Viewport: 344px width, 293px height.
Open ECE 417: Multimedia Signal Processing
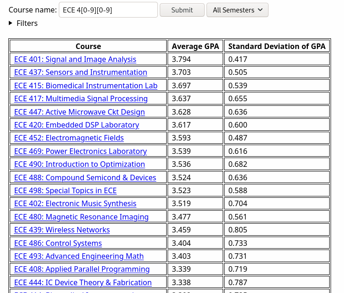81,98
